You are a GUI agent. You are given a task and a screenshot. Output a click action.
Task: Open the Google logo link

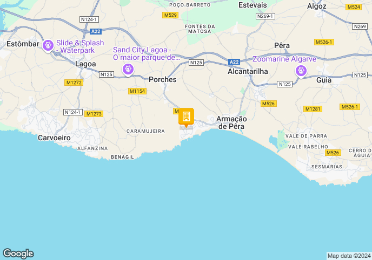pyautogui.click(x=18, y=254)
